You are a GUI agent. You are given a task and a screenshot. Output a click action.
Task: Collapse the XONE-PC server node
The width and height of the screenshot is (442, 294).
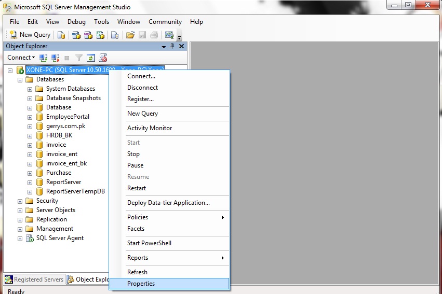pos(10,71)
